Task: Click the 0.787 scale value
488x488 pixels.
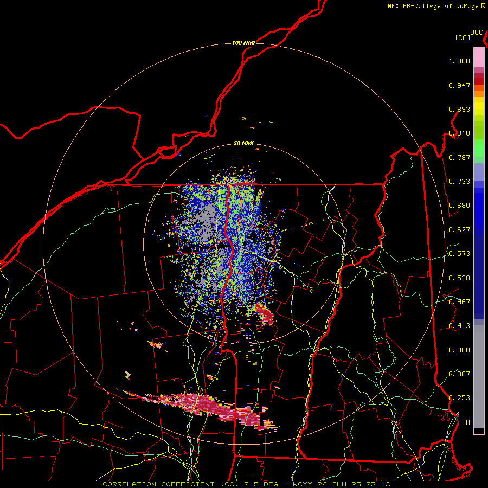Action: point(459,157)
